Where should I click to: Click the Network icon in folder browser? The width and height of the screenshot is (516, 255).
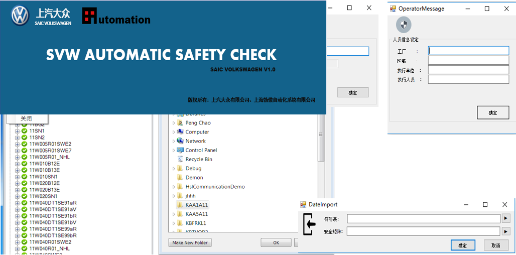(x=180, y=141)
